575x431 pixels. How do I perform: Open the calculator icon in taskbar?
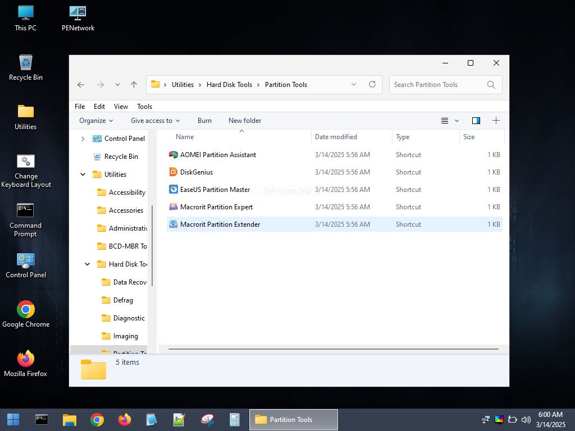pos(235,420)
